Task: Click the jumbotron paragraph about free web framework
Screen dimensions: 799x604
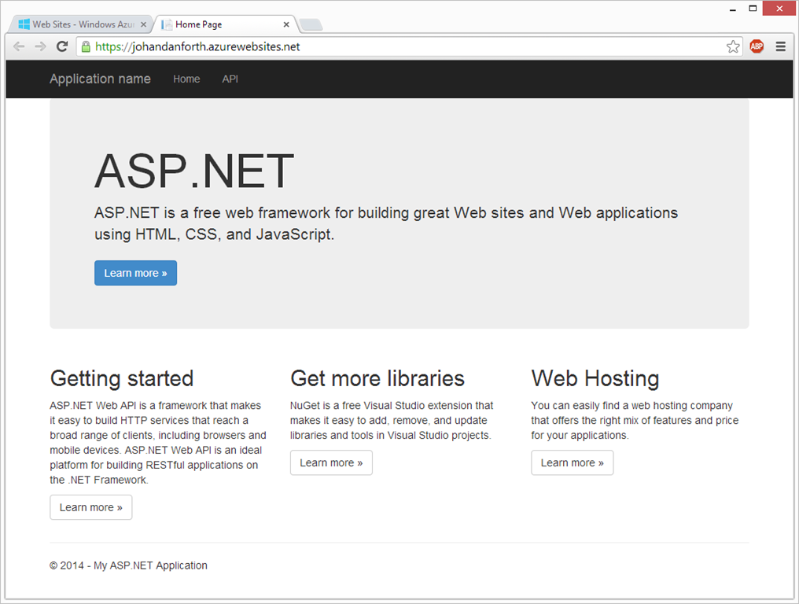Action: (x=386, y=223)
